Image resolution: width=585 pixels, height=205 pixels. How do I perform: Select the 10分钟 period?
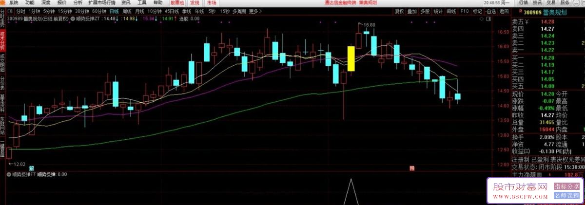pos(155,10)
